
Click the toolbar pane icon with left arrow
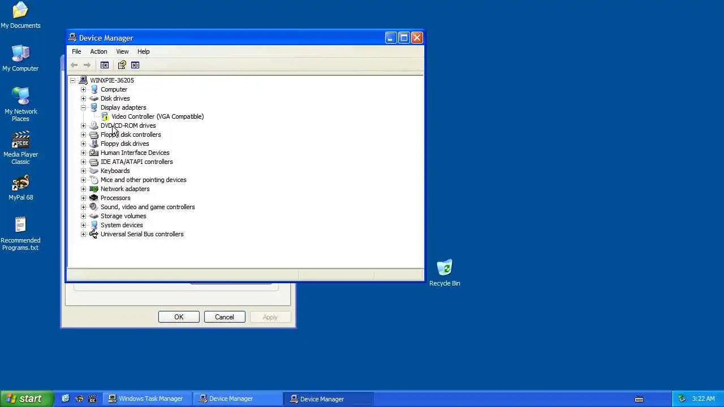[x=105, y=65]
